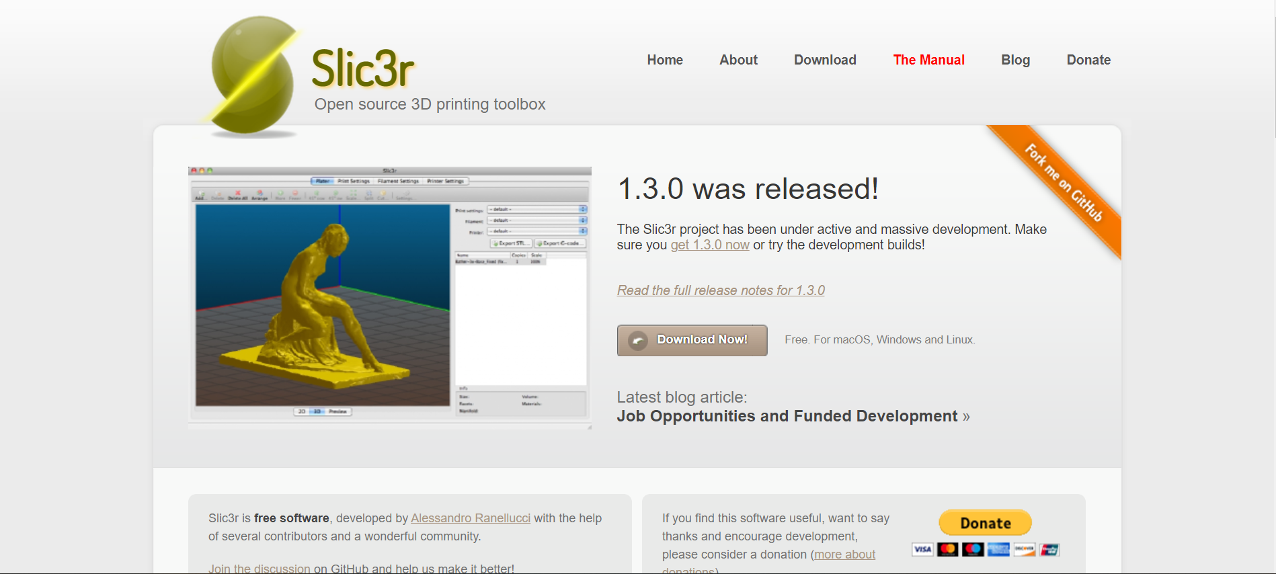Follow the 'get 1.3.0 now' link

(710, 245)
